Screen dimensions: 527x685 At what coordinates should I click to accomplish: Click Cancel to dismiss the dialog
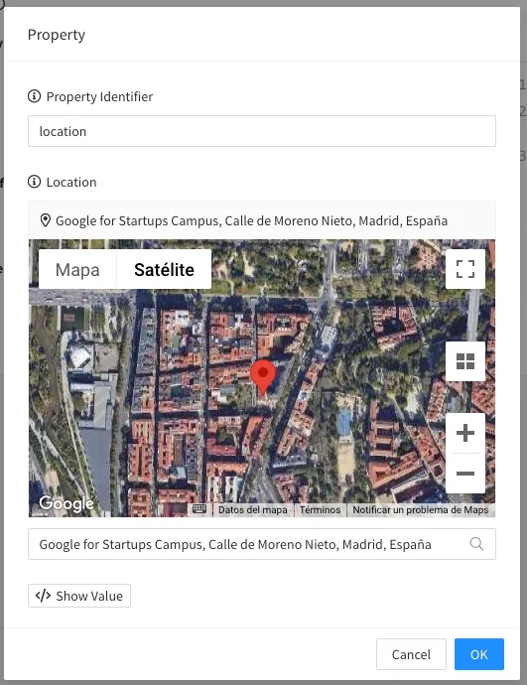tap(411, 654)
